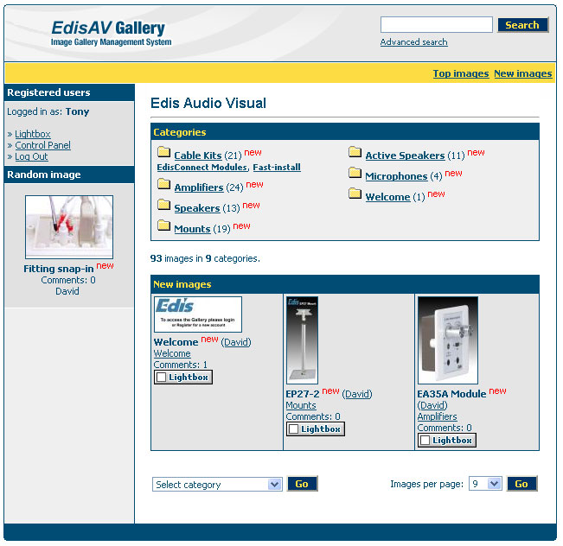
Task: Open Advanced search
Action: 414,42
